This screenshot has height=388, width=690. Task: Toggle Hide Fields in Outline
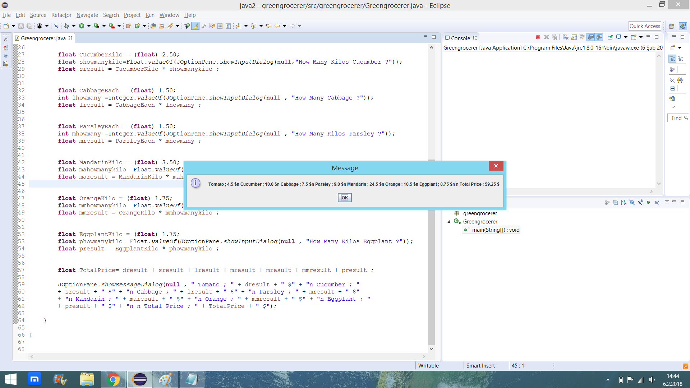(x=632, y=202)
